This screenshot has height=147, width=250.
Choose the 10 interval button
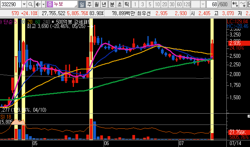(x=157, y=4)
